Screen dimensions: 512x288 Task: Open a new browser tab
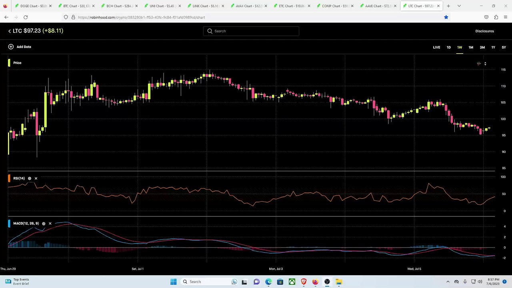pyautogui.click(x=448, y=6)
